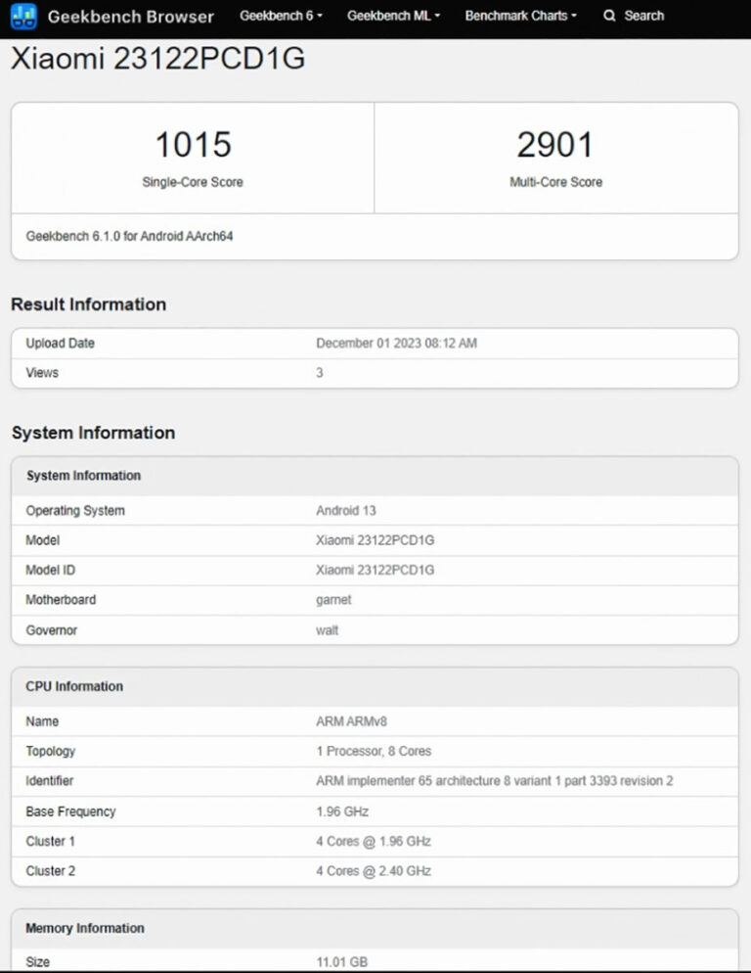Click the Geekbench logo icon
This screenshot has width=751, height=973.
coord(23,16)
